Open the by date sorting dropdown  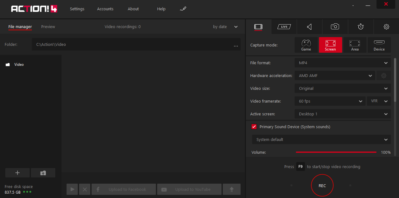click(225, 27)
